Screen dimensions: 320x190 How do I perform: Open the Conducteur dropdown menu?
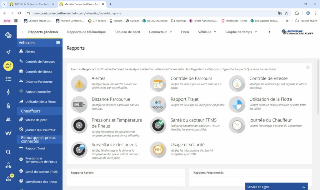(160, 32)
